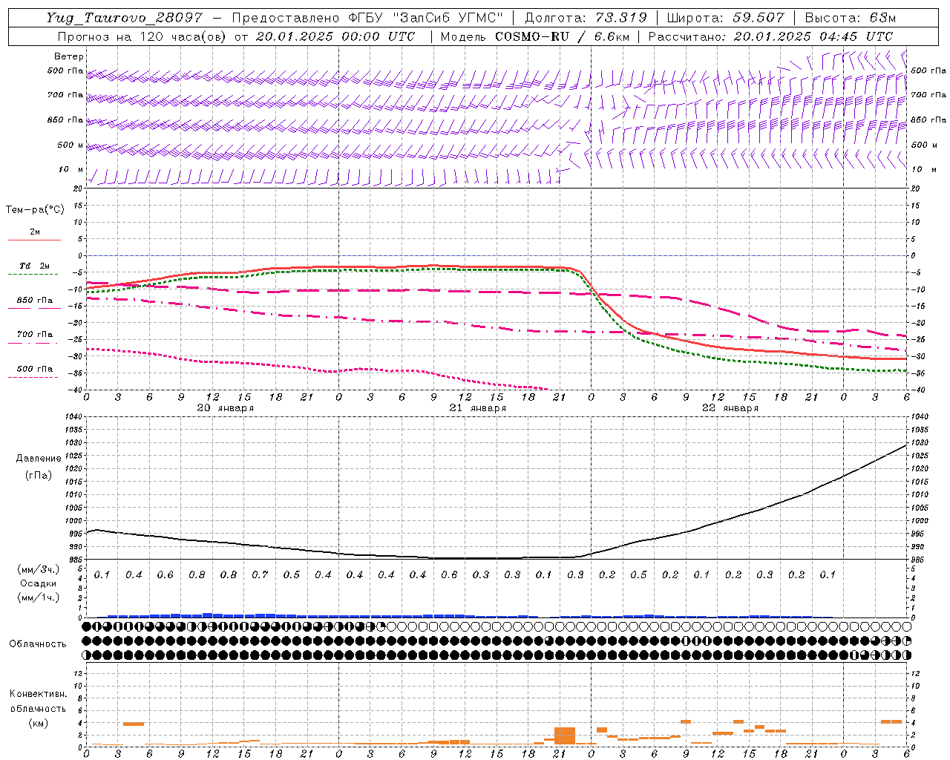The image size is (950, 760).
Task: Click the station name Yug_Taurovo_28097
Action: (x=124, y=18)
